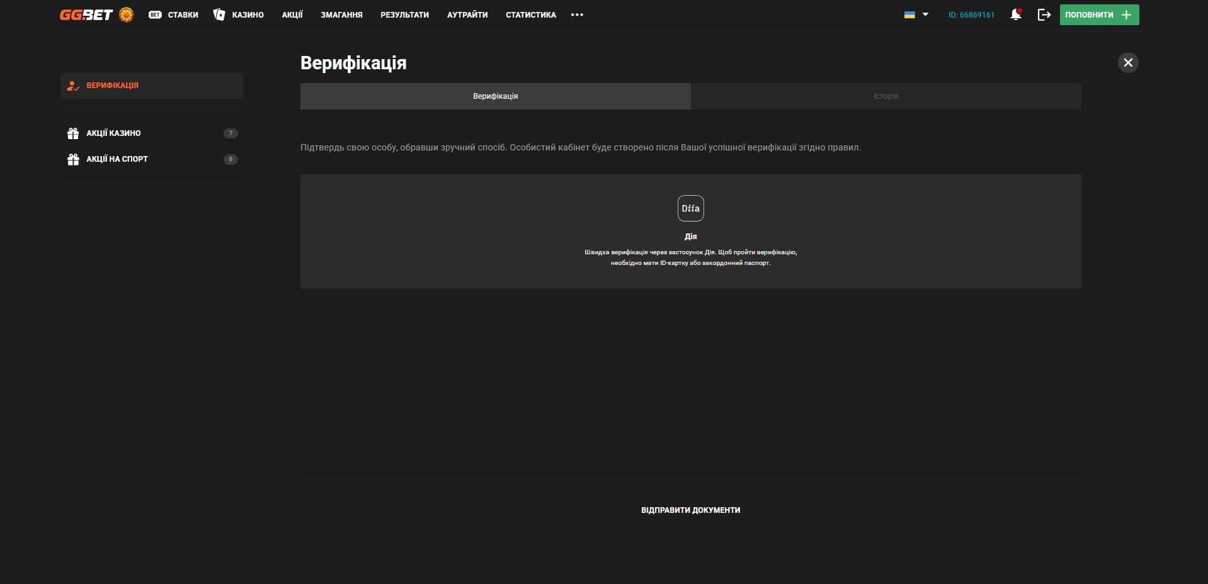Open Акції казино in sidebar
Image resolution: width=1208 pixels, height=584 pixels.
[x=113, y=133]
